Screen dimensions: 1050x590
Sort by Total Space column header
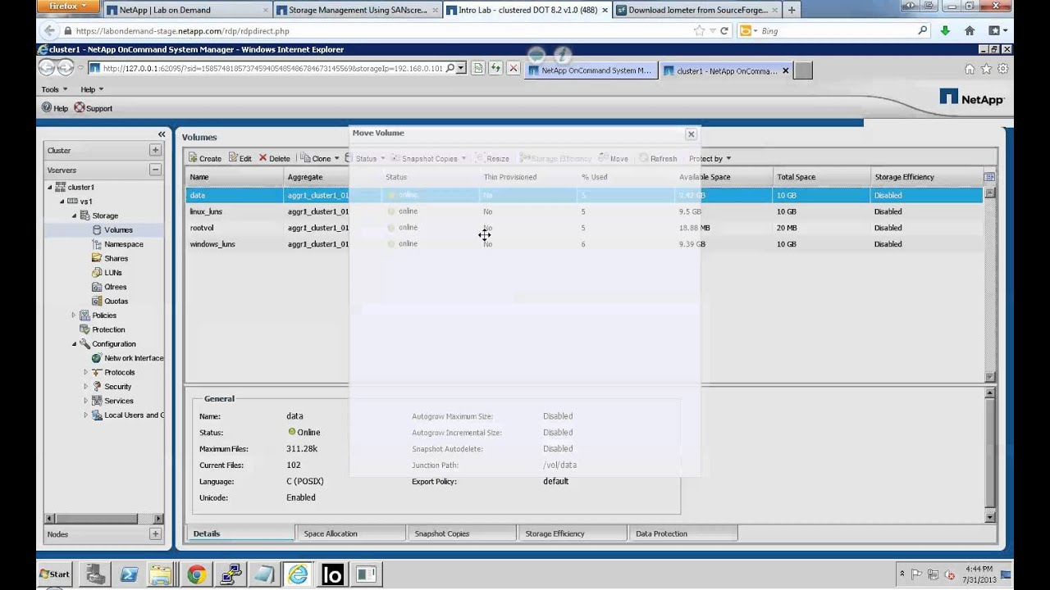[821, 177]
